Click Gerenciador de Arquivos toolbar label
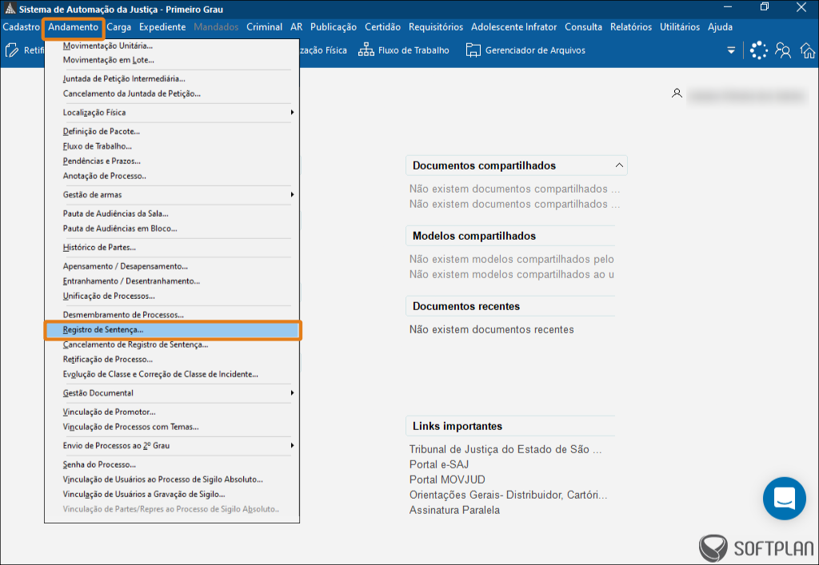 click(535, 50)
